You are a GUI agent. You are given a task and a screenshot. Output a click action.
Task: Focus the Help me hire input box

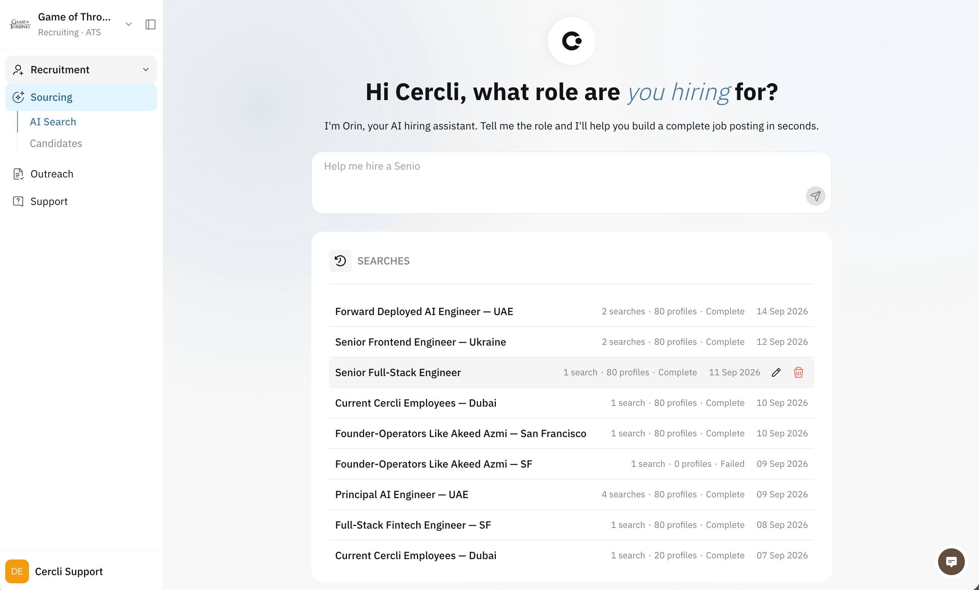tap(571, 183)
